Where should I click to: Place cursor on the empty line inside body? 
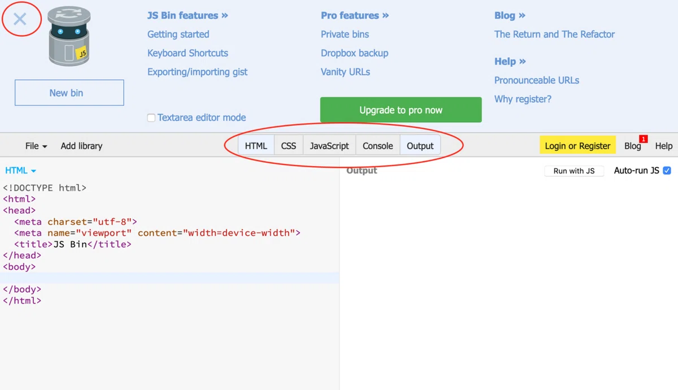click(x=169, y=278)
